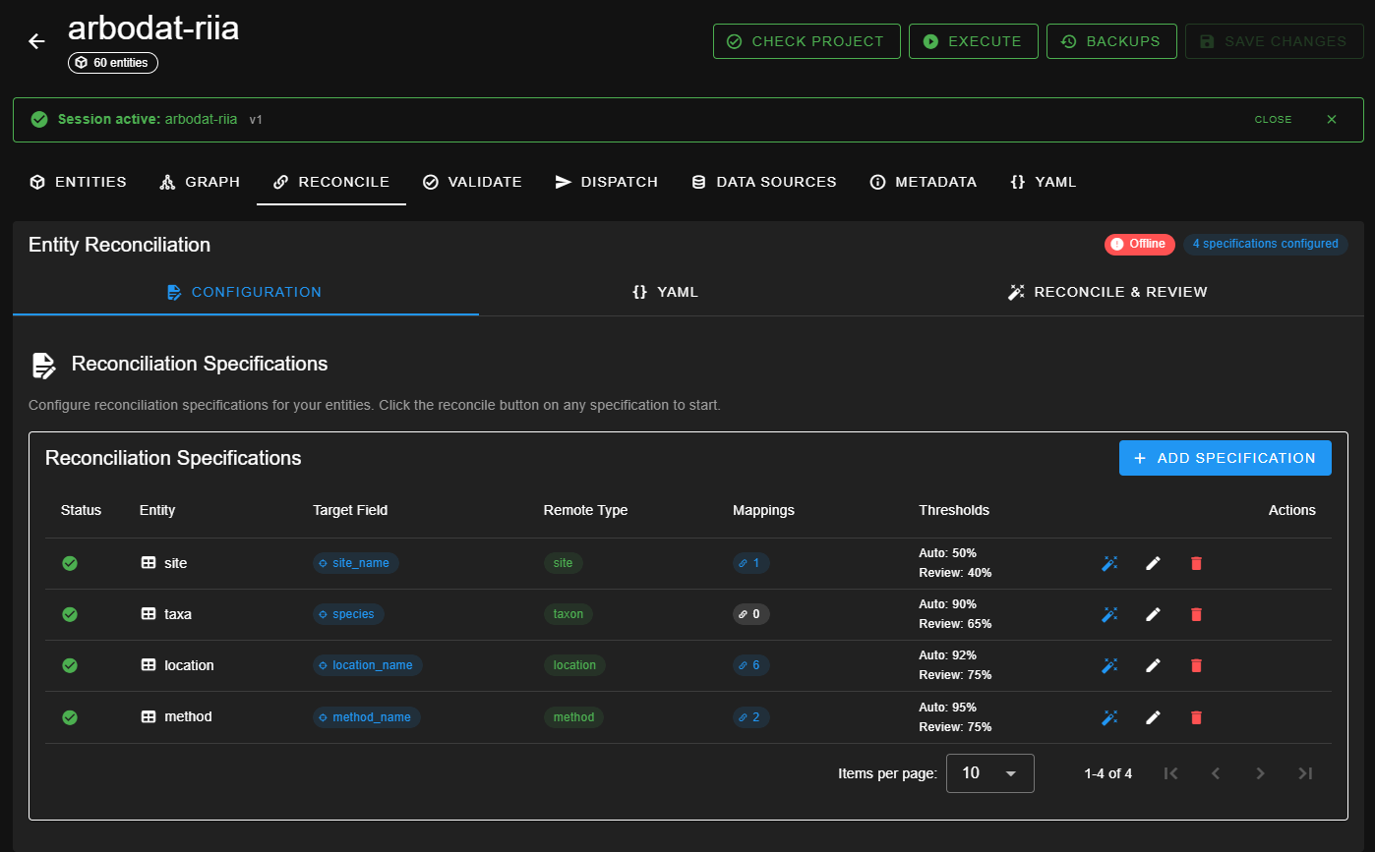Run reconcile wand for method row

(1109, 717)
